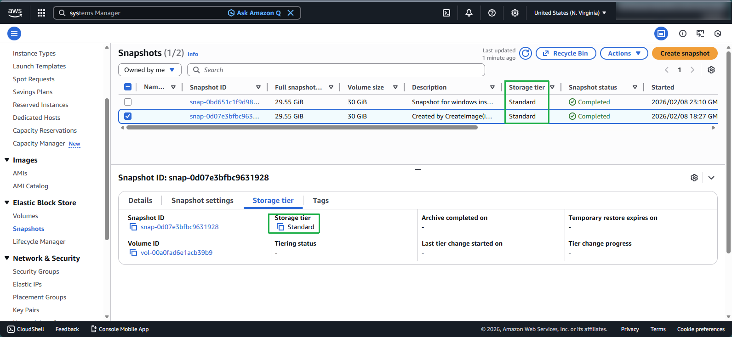Open the vol-00a0fad6e1acb39b9 volume link
This screenshot has width=732, height=337.
coord(177,253)
